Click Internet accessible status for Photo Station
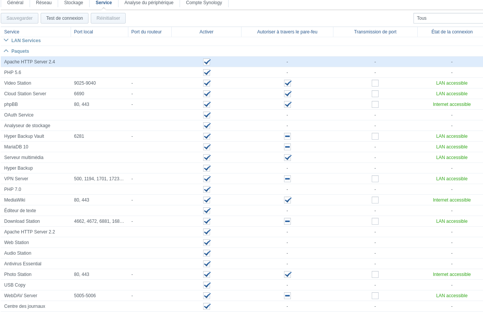The width and height of the screenshot is (483, 312). [451, 274]
